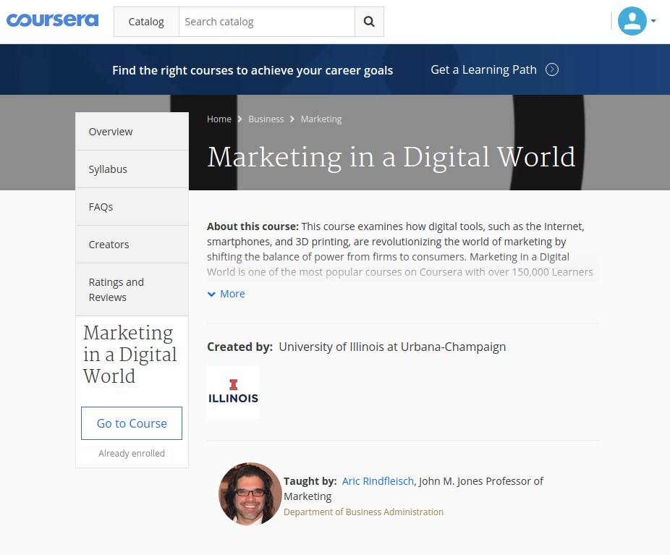
Task: Expand the account dropdown arrow
Action: pyautogui.click(x=653, y=20)
